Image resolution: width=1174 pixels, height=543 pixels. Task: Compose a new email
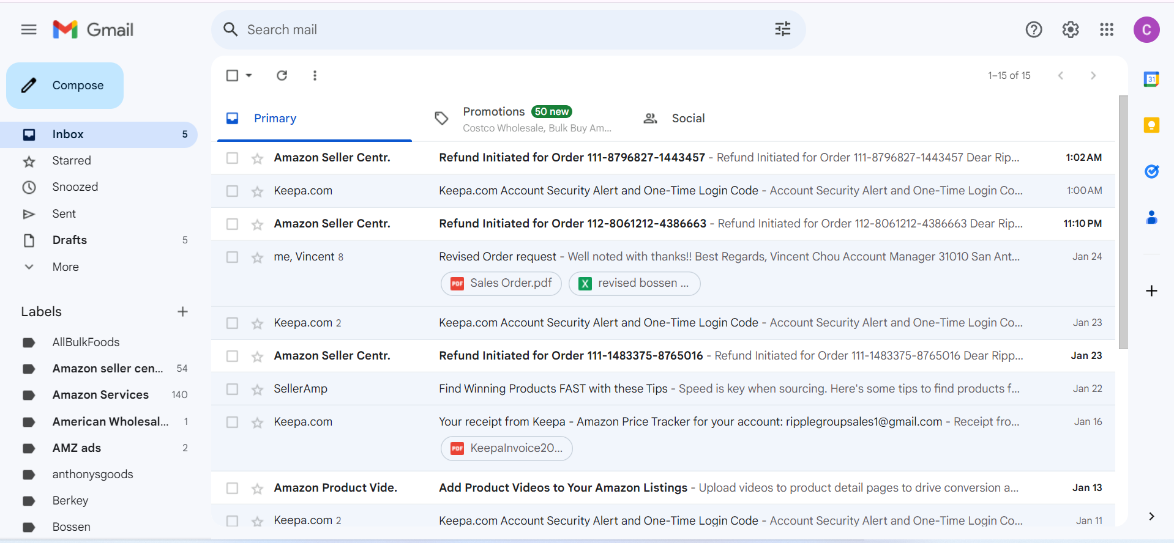65,86
